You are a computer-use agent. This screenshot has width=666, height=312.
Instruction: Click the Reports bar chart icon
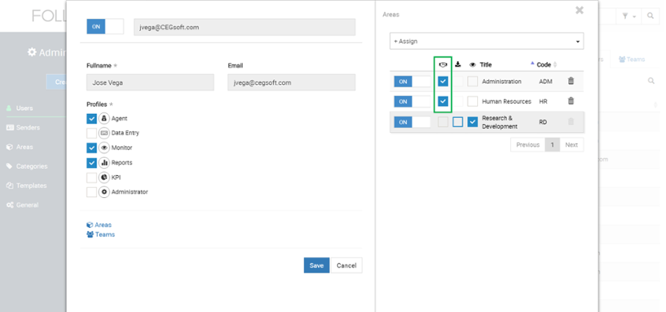tap(104, 163)
